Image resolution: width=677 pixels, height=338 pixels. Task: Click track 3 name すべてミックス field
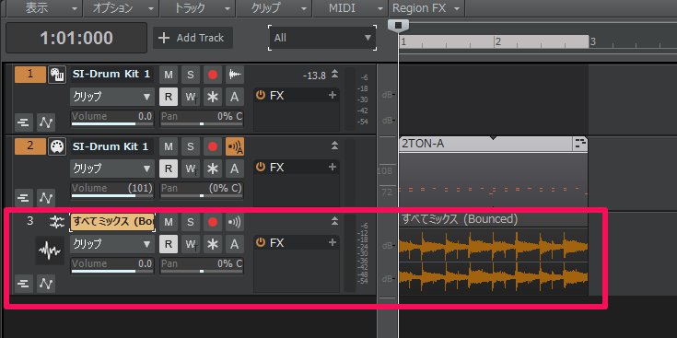[112, 222]
